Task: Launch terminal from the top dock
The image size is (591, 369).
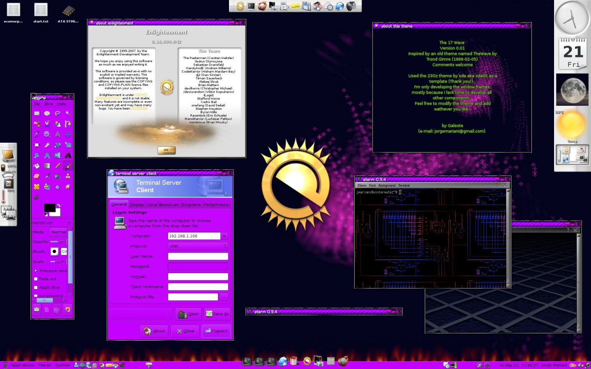Action: coord(251,6)
